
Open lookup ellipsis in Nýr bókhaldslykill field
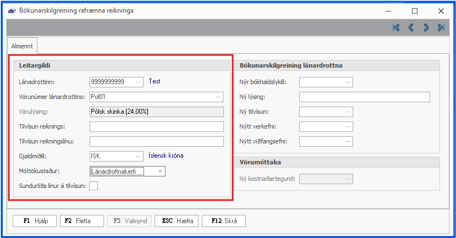coord(348,82)
